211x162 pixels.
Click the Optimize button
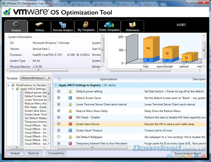[x=33, y=153]
